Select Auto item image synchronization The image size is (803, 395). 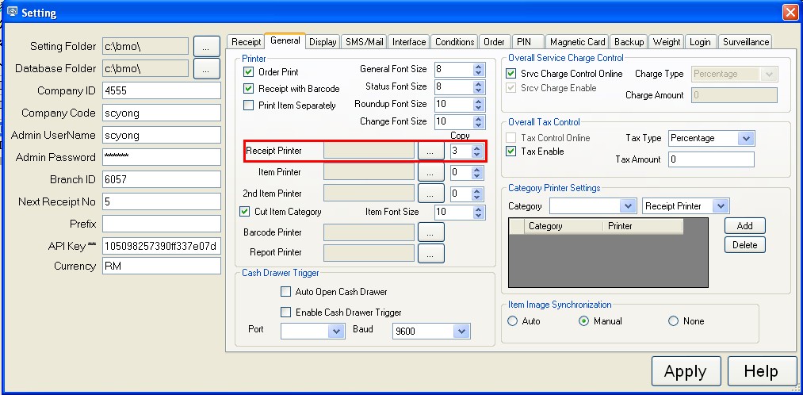513,321
